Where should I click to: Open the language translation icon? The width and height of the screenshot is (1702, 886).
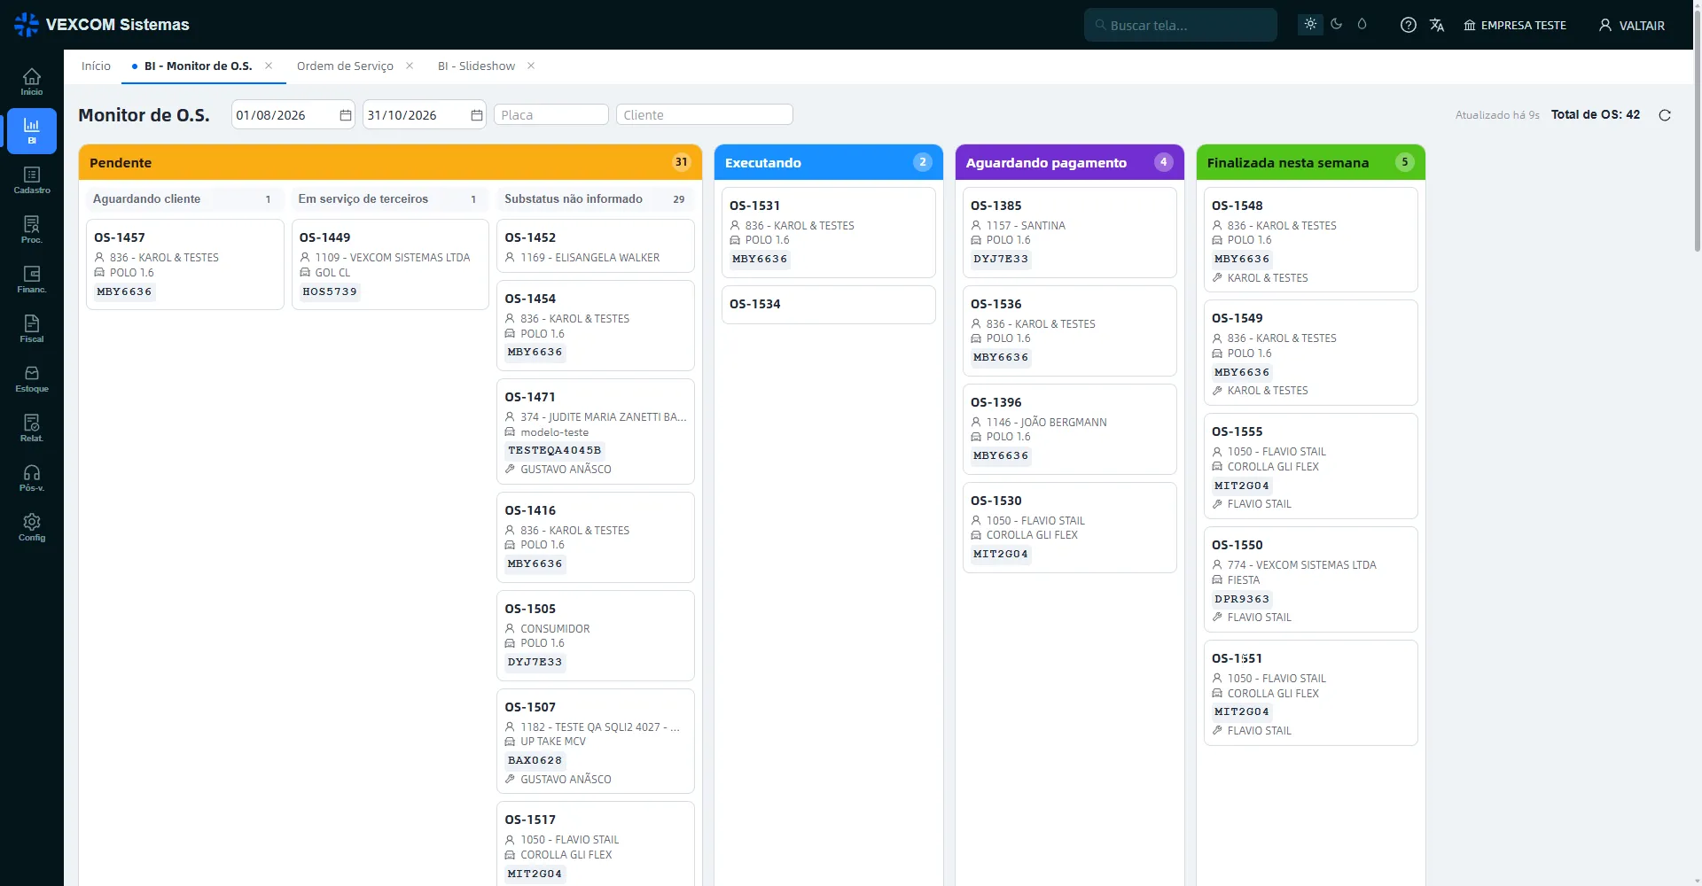coord(1437,25)
